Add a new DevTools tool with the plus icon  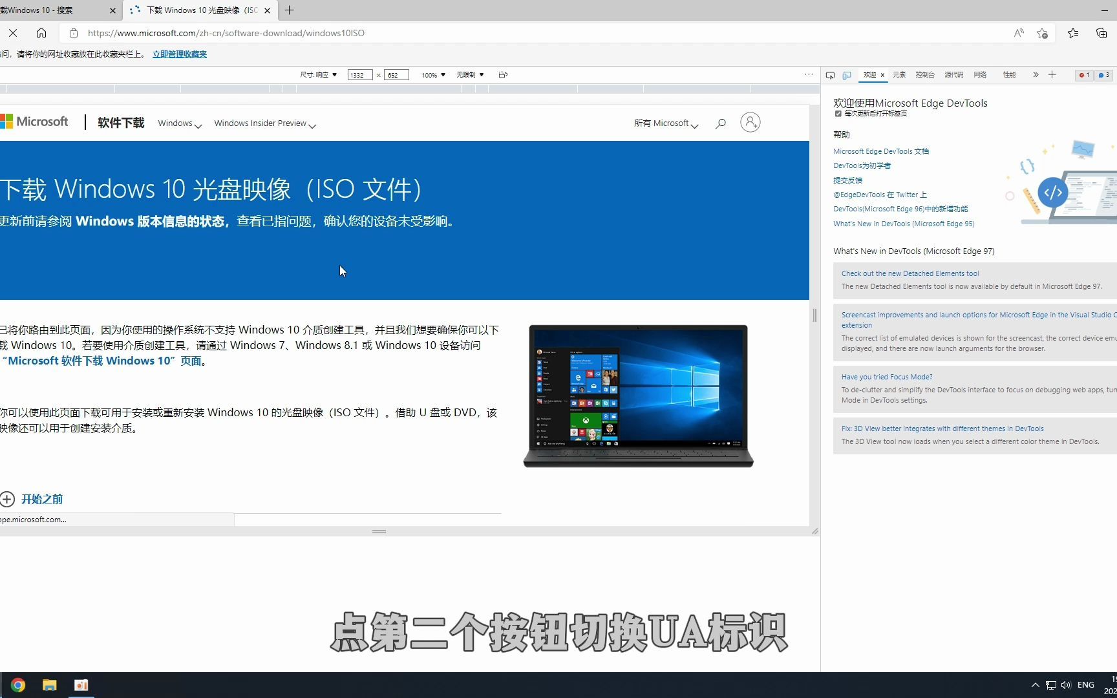pyautogui.click(x=1052, y=75)
